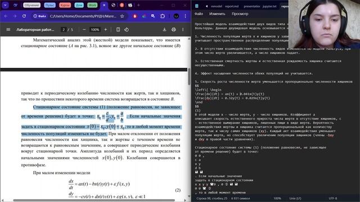360x202 pixels.
Task: Print the PDF document
Action: click(174, 30)
